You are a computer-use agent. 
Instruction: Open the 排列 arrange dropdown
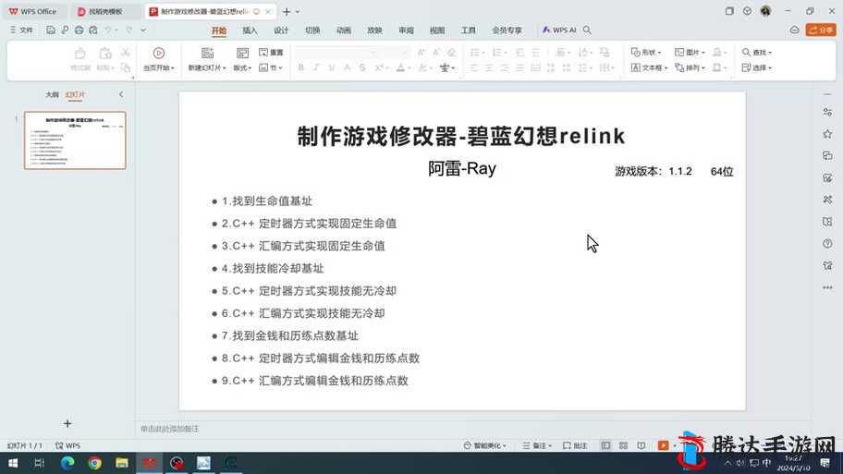690,67
